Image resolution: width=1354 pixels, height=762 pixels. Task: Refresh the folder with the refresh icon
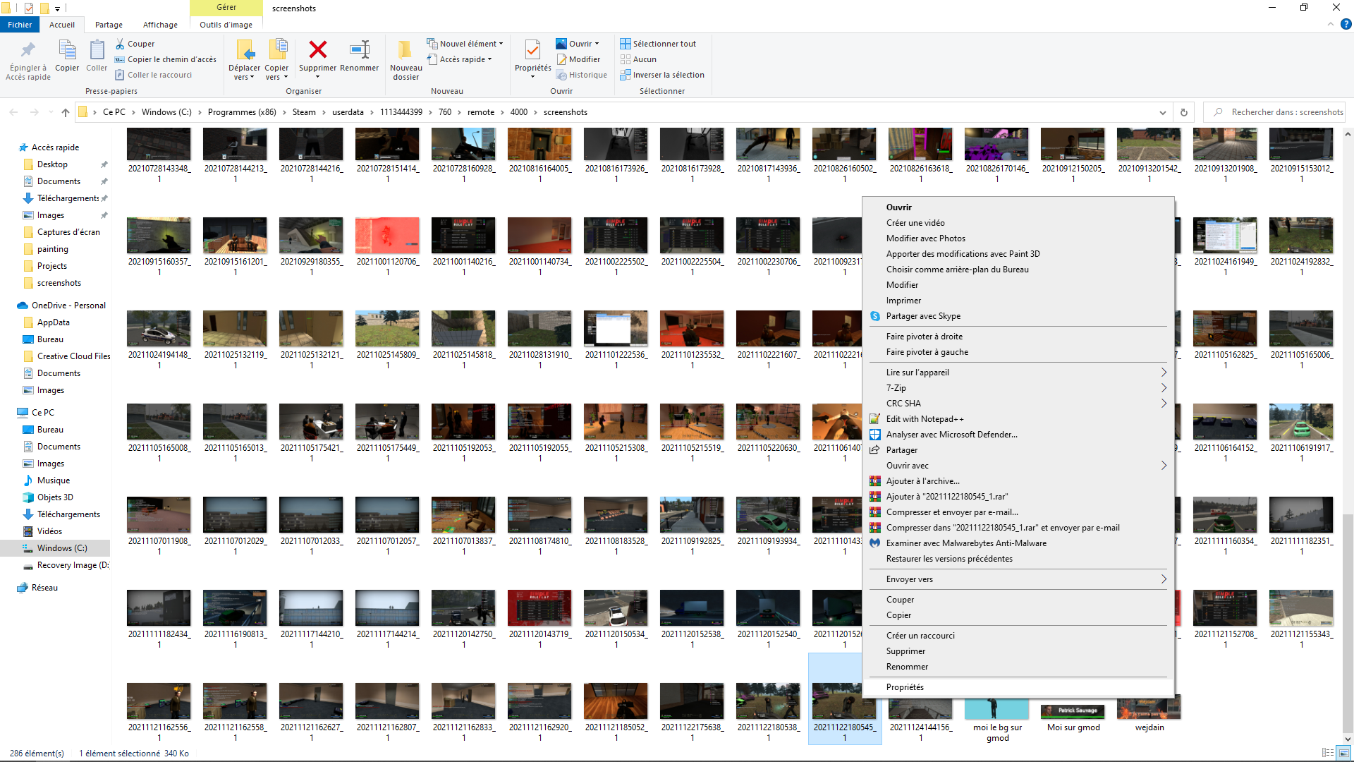coord(1184,112)
